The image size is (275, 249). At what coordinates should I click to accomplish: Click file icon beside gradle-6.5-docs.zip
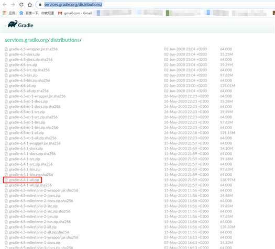click(6, 54)
